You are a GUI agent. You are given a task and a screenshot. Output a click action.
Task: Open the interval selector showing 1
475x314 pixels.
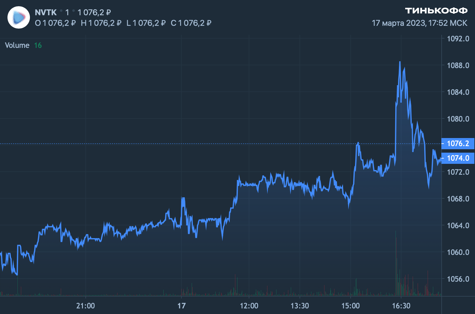click(67, 12)
